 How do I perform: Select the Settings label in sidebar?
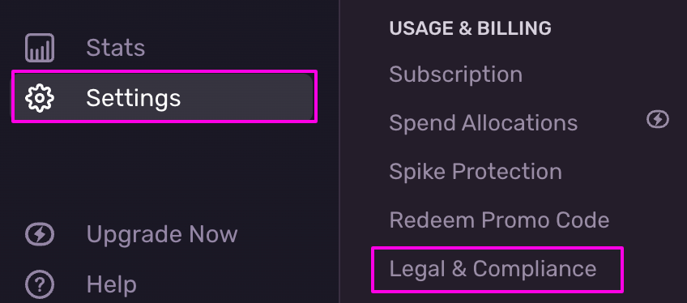[134, 98]
